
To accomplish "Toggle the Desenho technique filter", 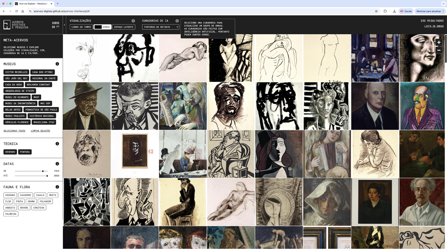I will coord(10,152).
